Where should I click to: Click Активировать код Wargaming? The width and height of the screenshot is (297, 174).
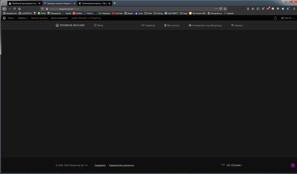(x=205, y=25)
